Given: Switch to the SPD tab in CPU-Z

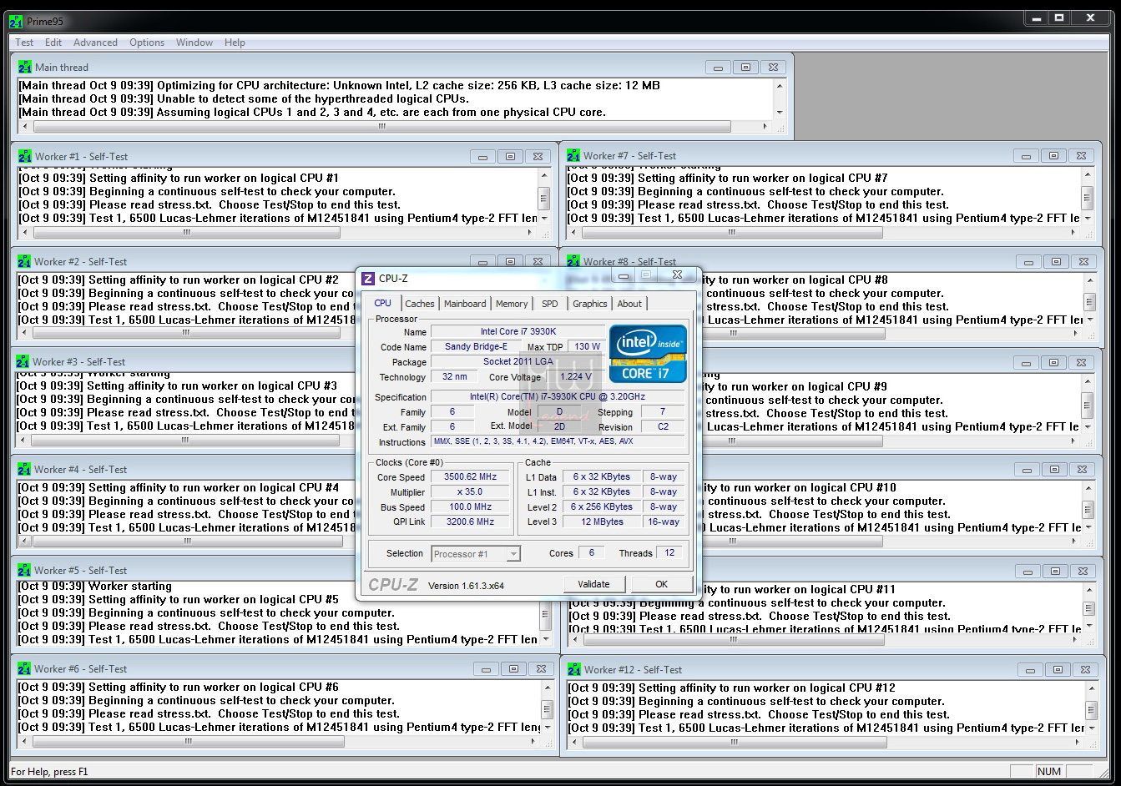Looking at the screenshot, I should pos(549,304).
